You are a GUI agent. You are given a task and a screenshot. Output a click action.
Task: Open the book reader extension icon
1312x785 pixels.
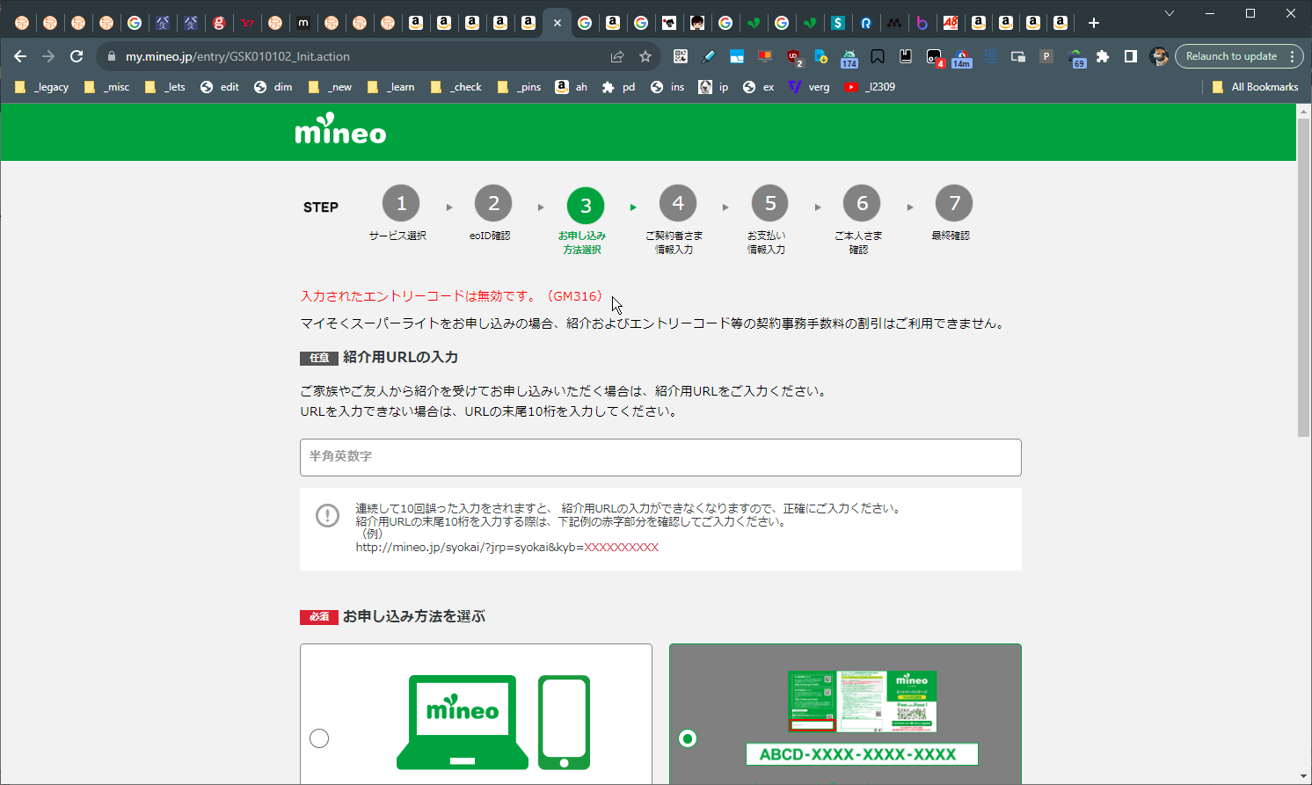pyautogui.click(x=906, y=56)
